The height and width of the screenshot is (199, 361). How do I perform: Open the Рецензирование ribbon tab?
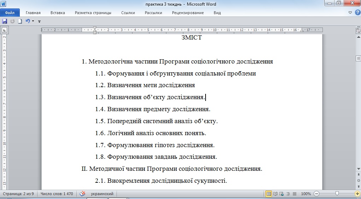tap(188, 13)
